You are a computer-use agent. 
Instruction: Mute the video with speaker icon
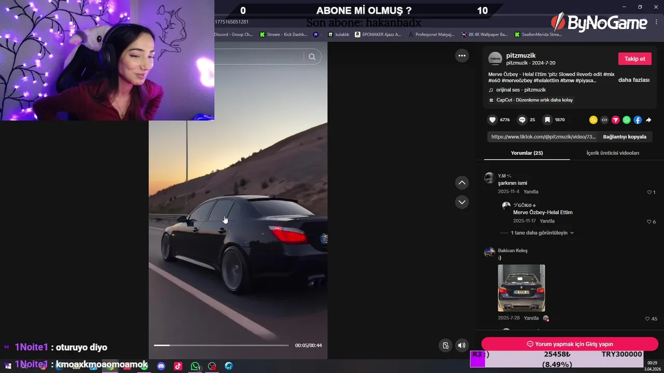[x=461, y=345]
